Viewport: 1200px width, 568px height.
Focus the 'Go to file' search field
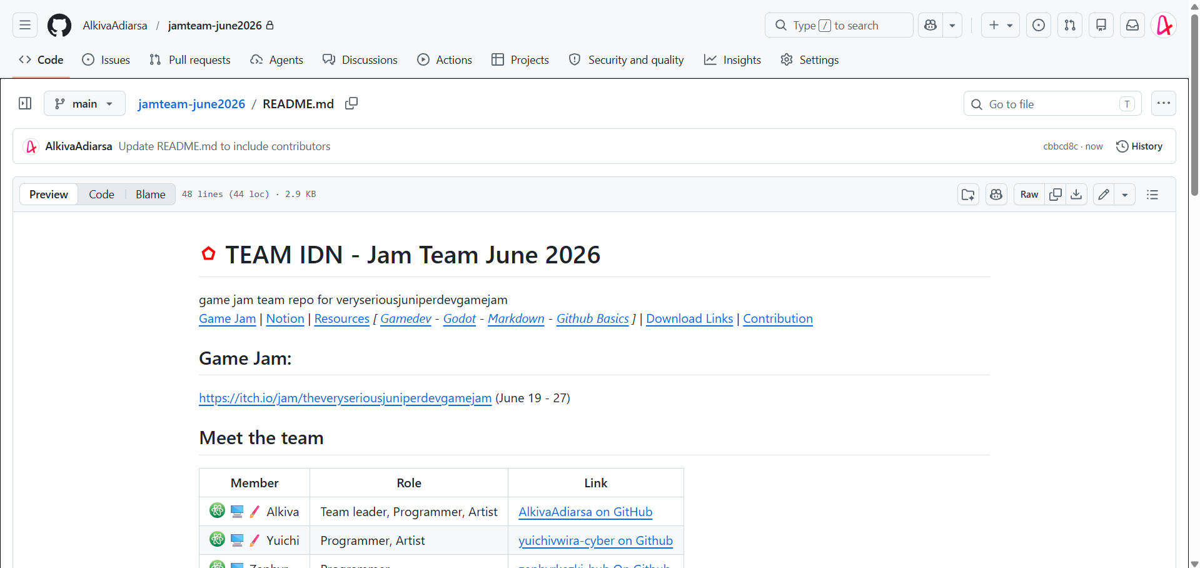(x=1052, y=104)
